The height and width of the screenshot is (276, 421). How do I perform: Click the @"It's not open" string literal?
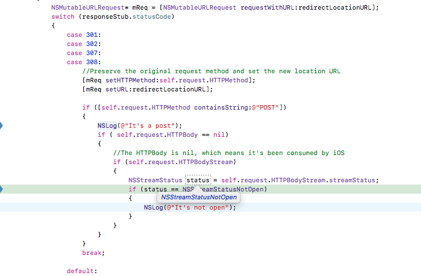198,207
